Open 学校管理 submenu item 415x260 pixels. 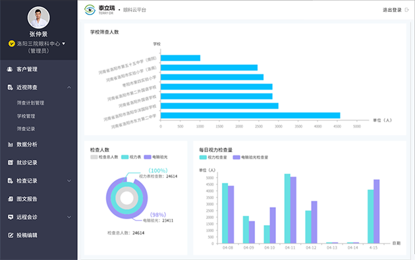point(26,116)
